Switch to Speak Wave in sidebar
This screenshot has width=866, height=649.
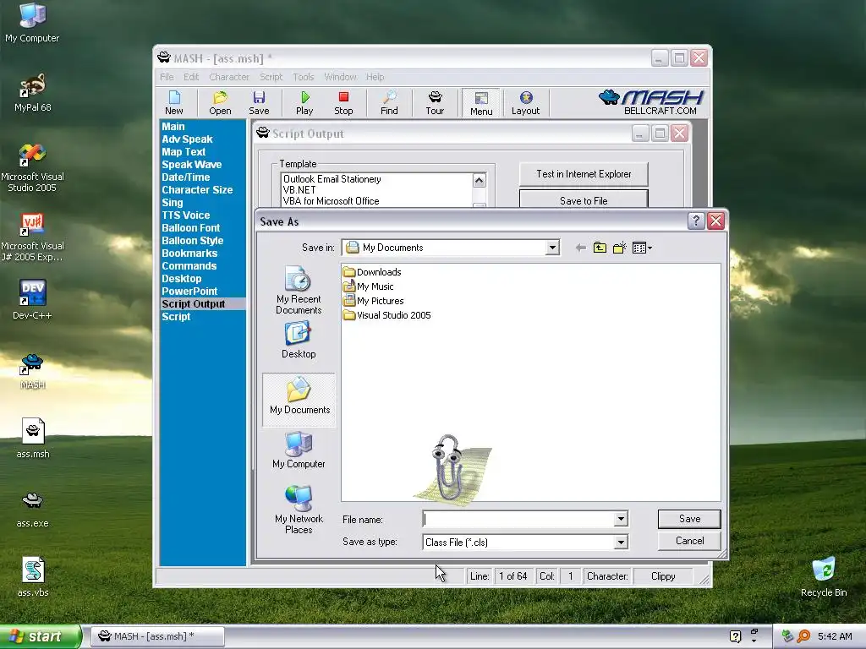192,165
